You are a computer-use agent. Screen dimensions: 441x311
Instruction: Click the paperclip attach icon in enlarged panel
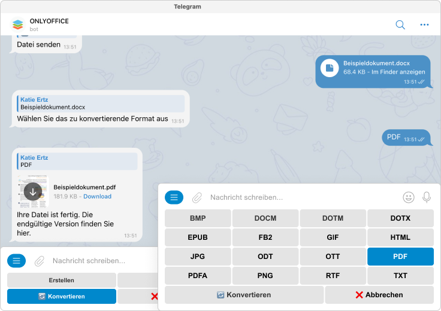pyautogui.click(x=197, y=197)
